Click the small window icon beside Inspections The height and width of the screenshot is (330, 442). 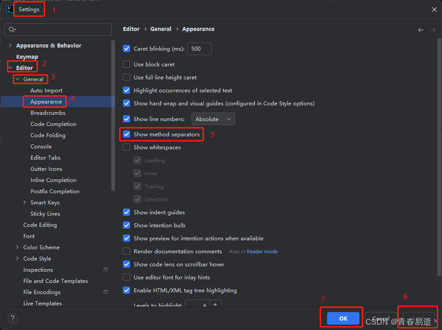[x=105, y=269]
